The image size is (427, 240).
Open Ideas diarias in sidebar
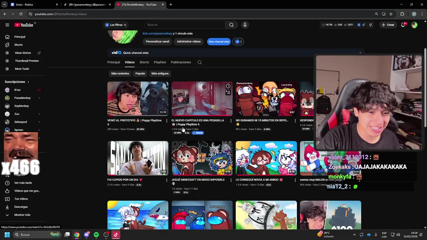[x=23, y=53]
